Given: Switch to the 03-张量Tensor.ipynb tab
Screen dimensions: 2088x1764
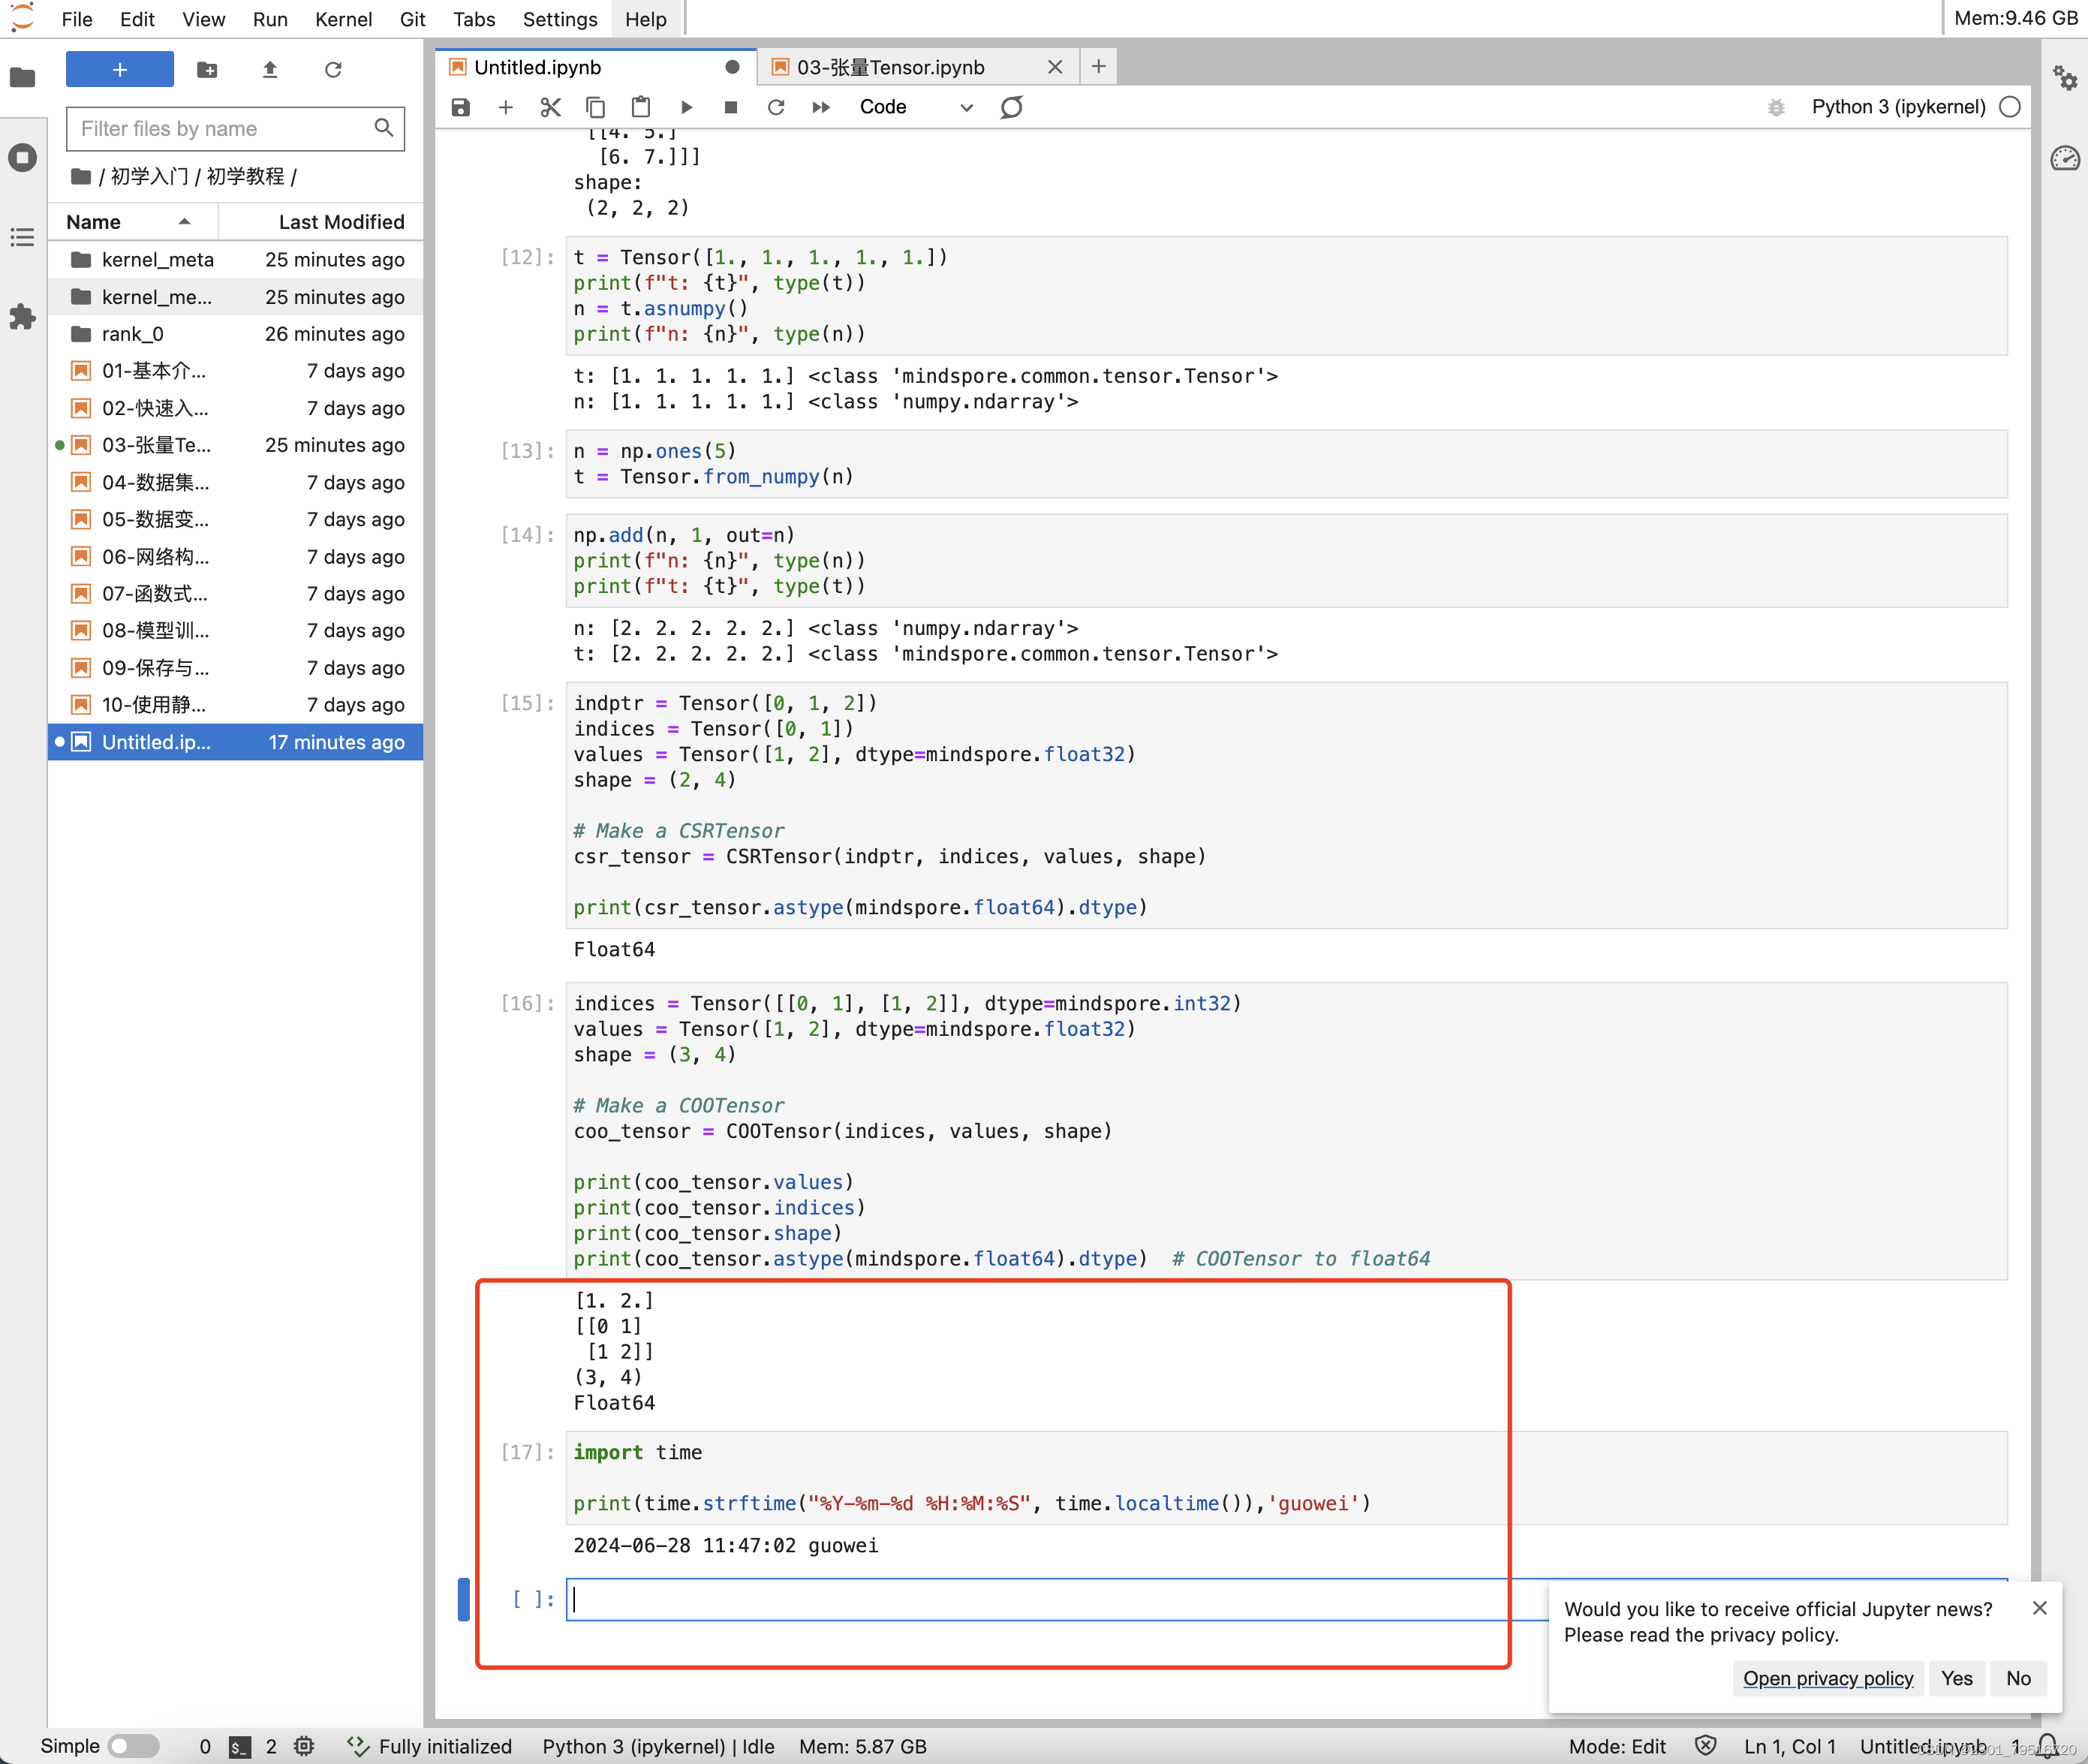Looking at the screenshot, I should pos(890,67).
